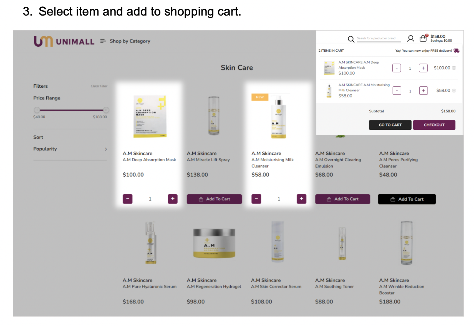Click the search magnifier icon

(351, 39)
